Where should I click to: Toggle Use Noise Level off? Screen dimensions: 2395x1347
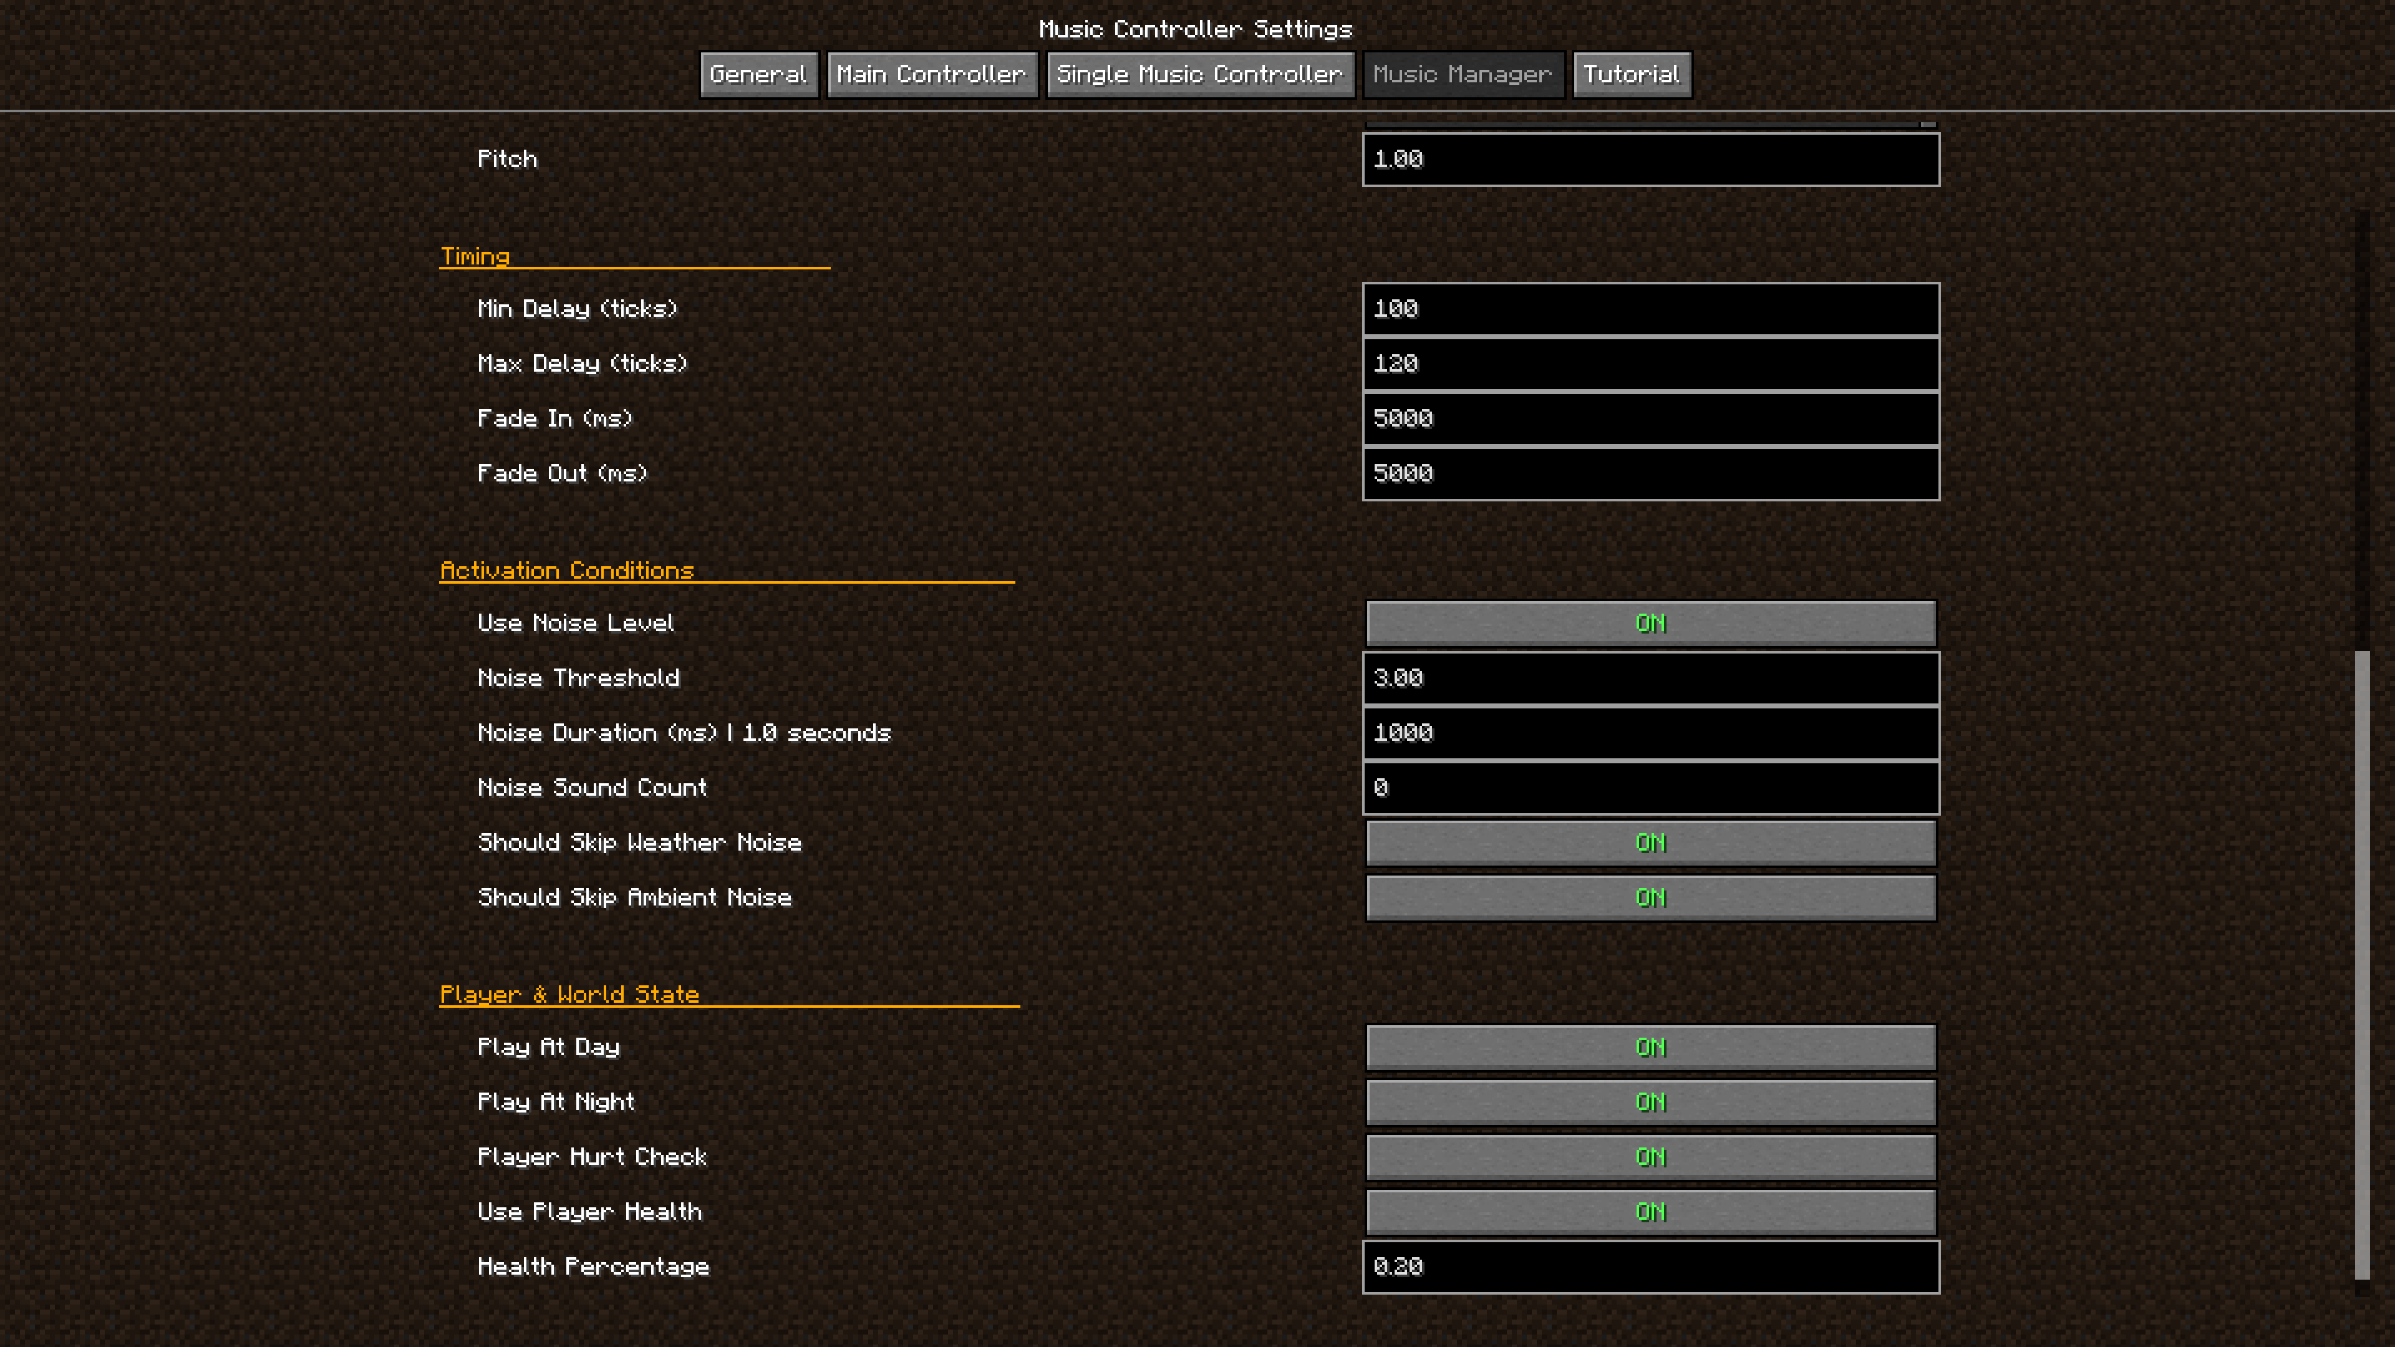click(1650, 623)
